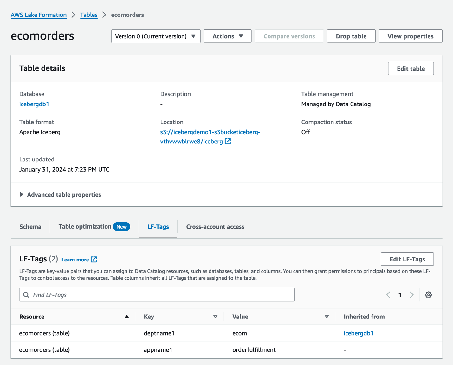
Task: Expand Advanced table properties section
Action: 60,195
